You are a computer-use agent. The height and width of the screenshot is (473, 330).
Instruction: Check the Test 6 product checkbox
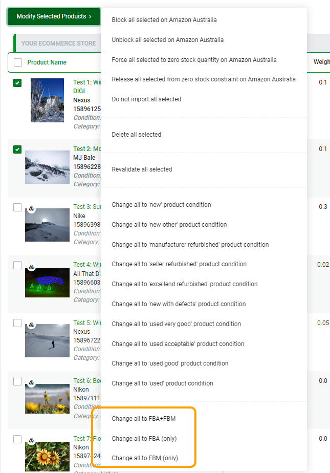pyautogui.click(x=17, y=381)
